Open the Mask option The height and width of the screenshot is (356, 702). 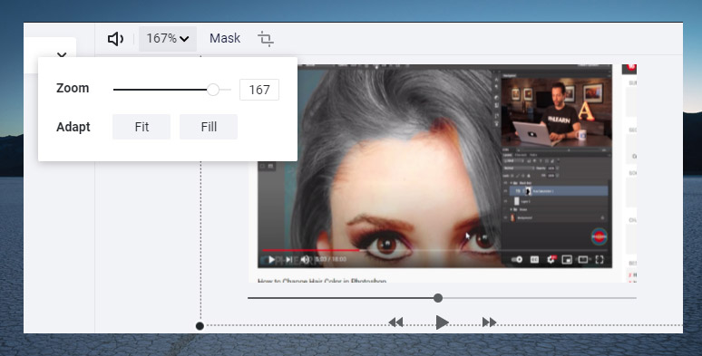[x=225, y=38]
